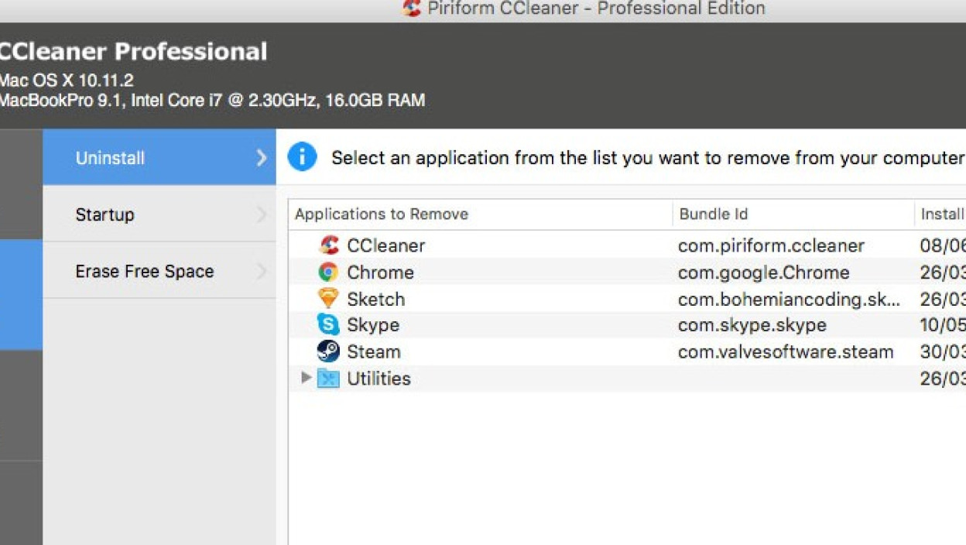Select the Utilities folder name

[379, 378]
